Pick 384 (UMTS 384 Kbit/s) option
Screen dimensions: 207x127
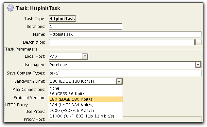click(86, 105)
